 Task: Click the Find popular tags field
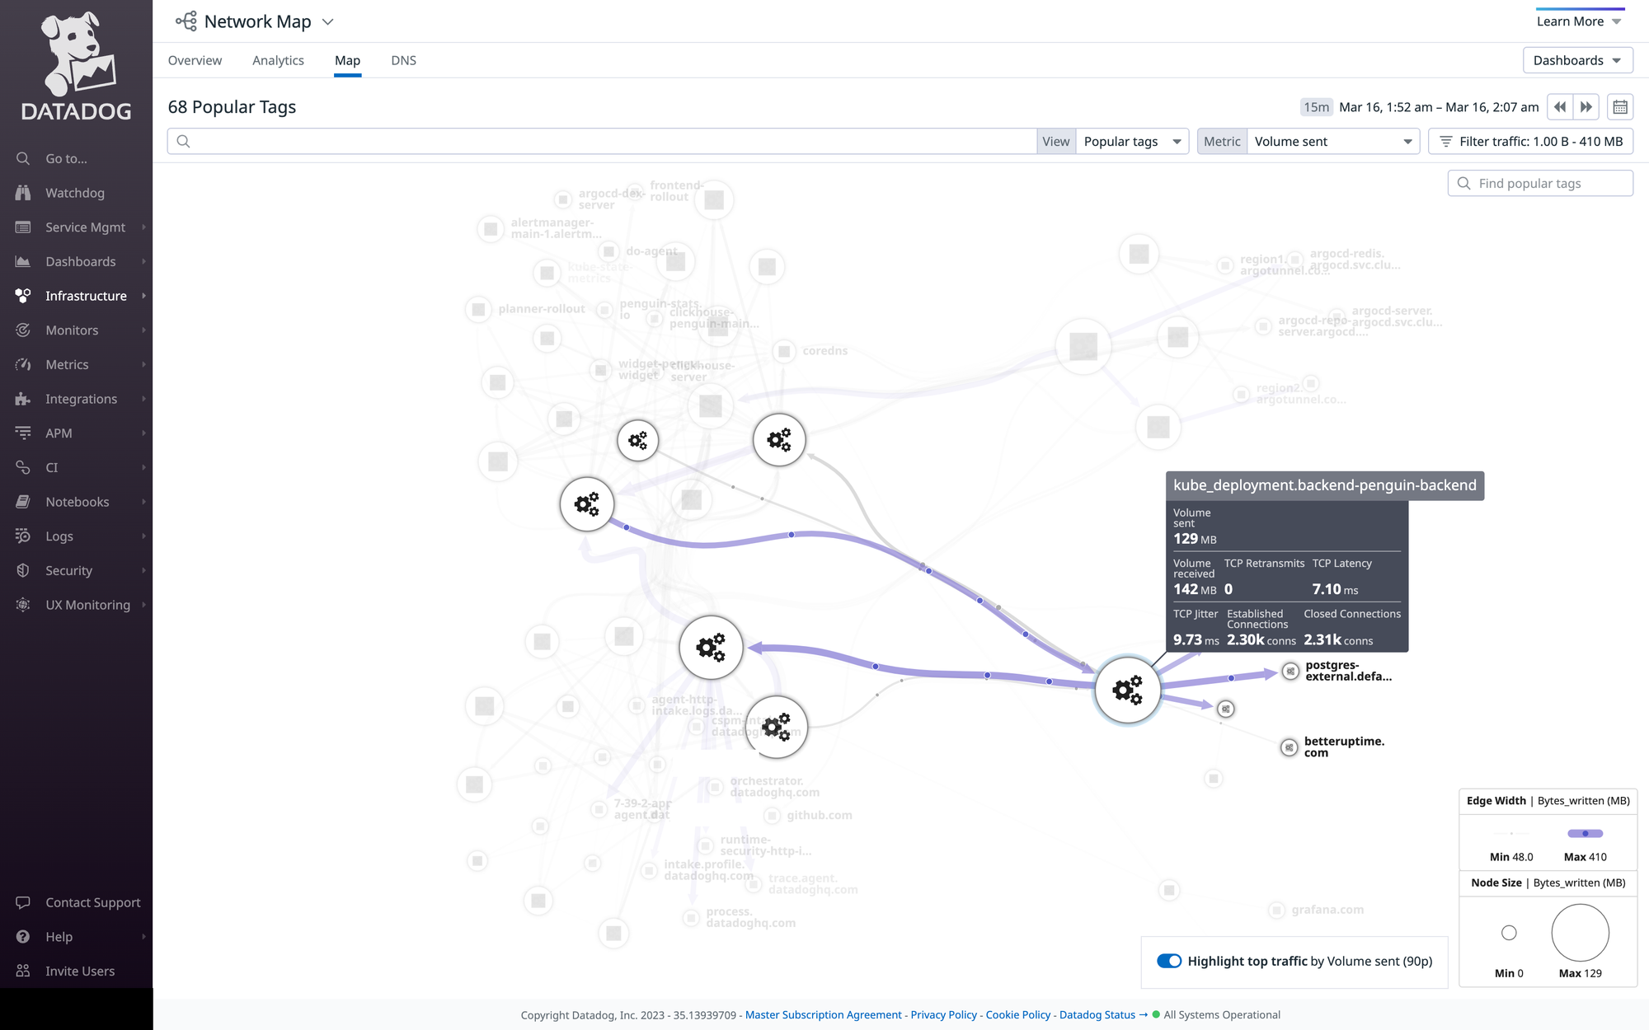point(1540,183)
